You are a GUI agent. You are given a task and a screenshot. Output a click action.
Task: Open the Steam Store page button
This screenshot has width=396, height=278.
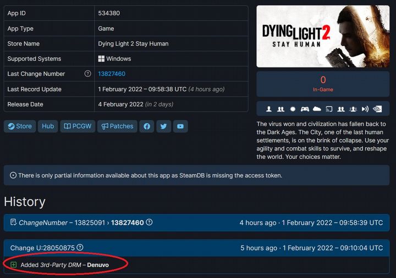pos(20,126)
